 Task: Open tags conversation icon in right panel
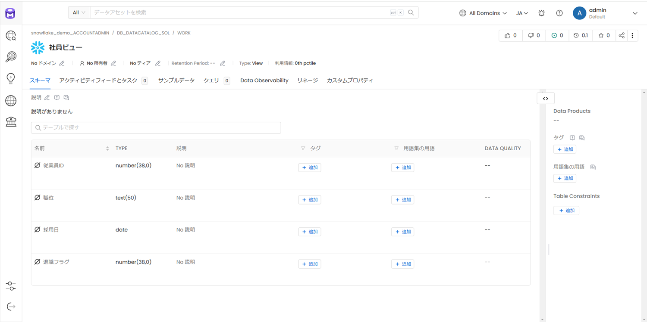point(582,138)
